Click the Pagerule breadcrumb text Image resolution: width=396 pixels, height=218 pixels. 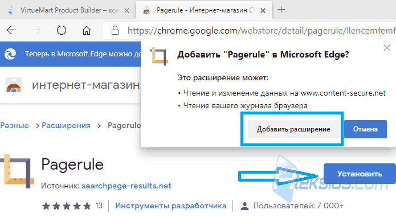tap(124, 125)
